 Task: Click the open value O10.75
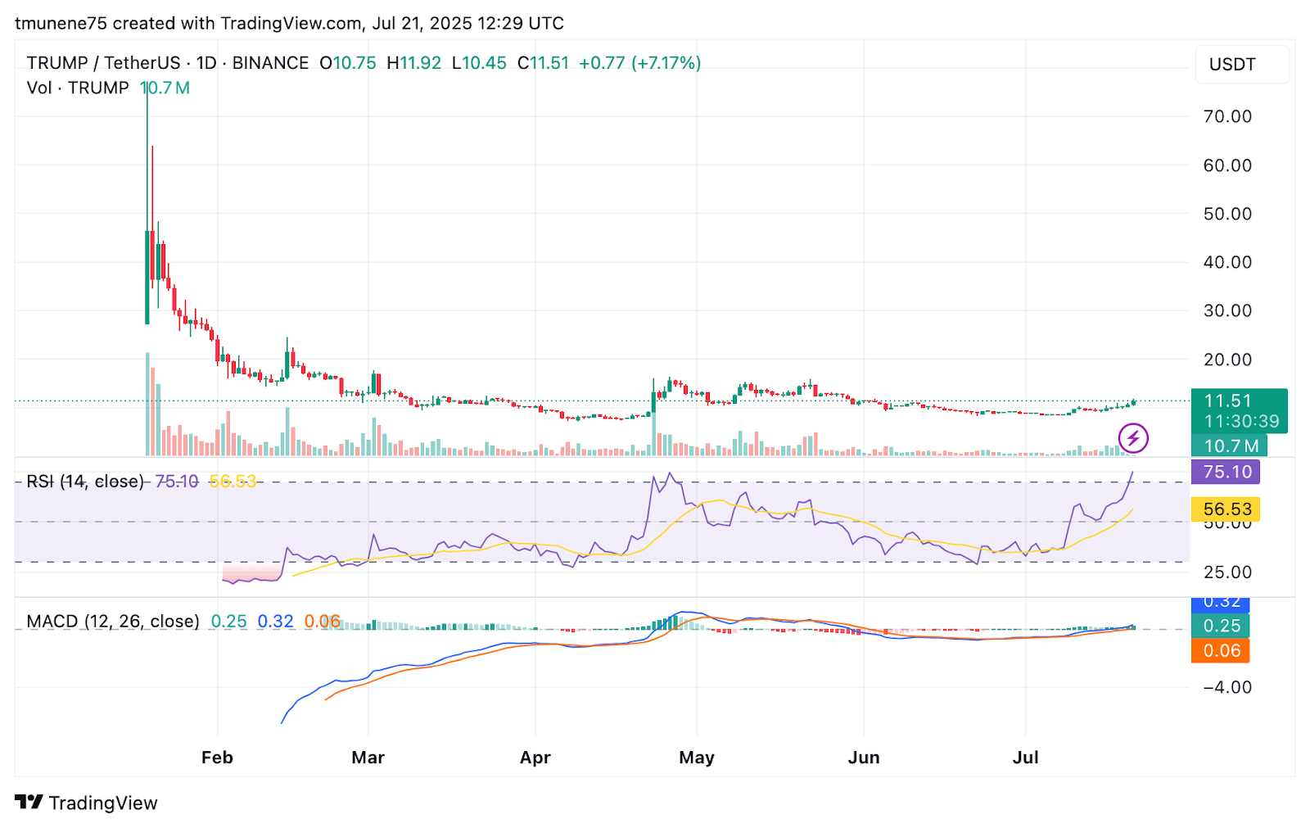[348, 63]
